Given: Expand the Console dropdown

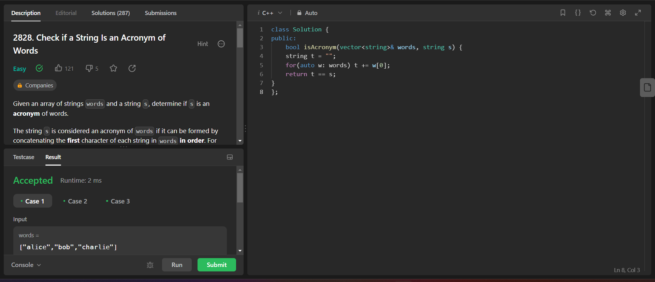Looking at the screenshot, I should click(x=26, y=265).
